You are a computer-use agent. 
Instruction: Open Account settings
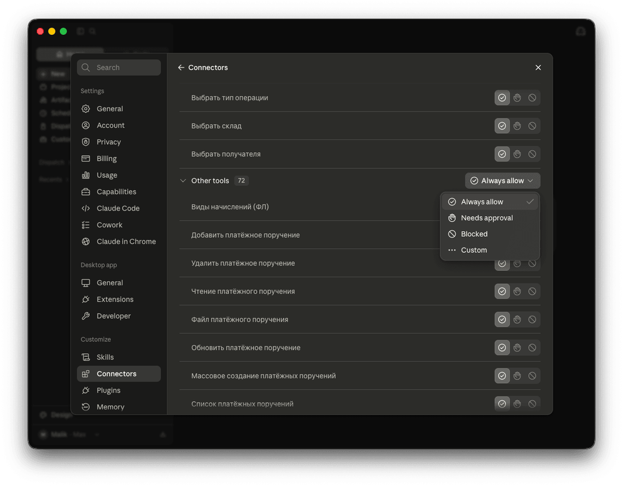tap(119, 125)
